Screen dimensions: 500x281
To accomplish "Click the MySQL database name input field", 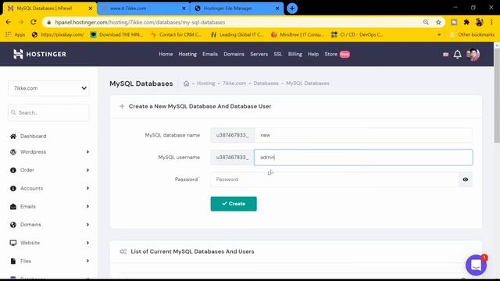I will pyautogui.click(x=363, y=135).
